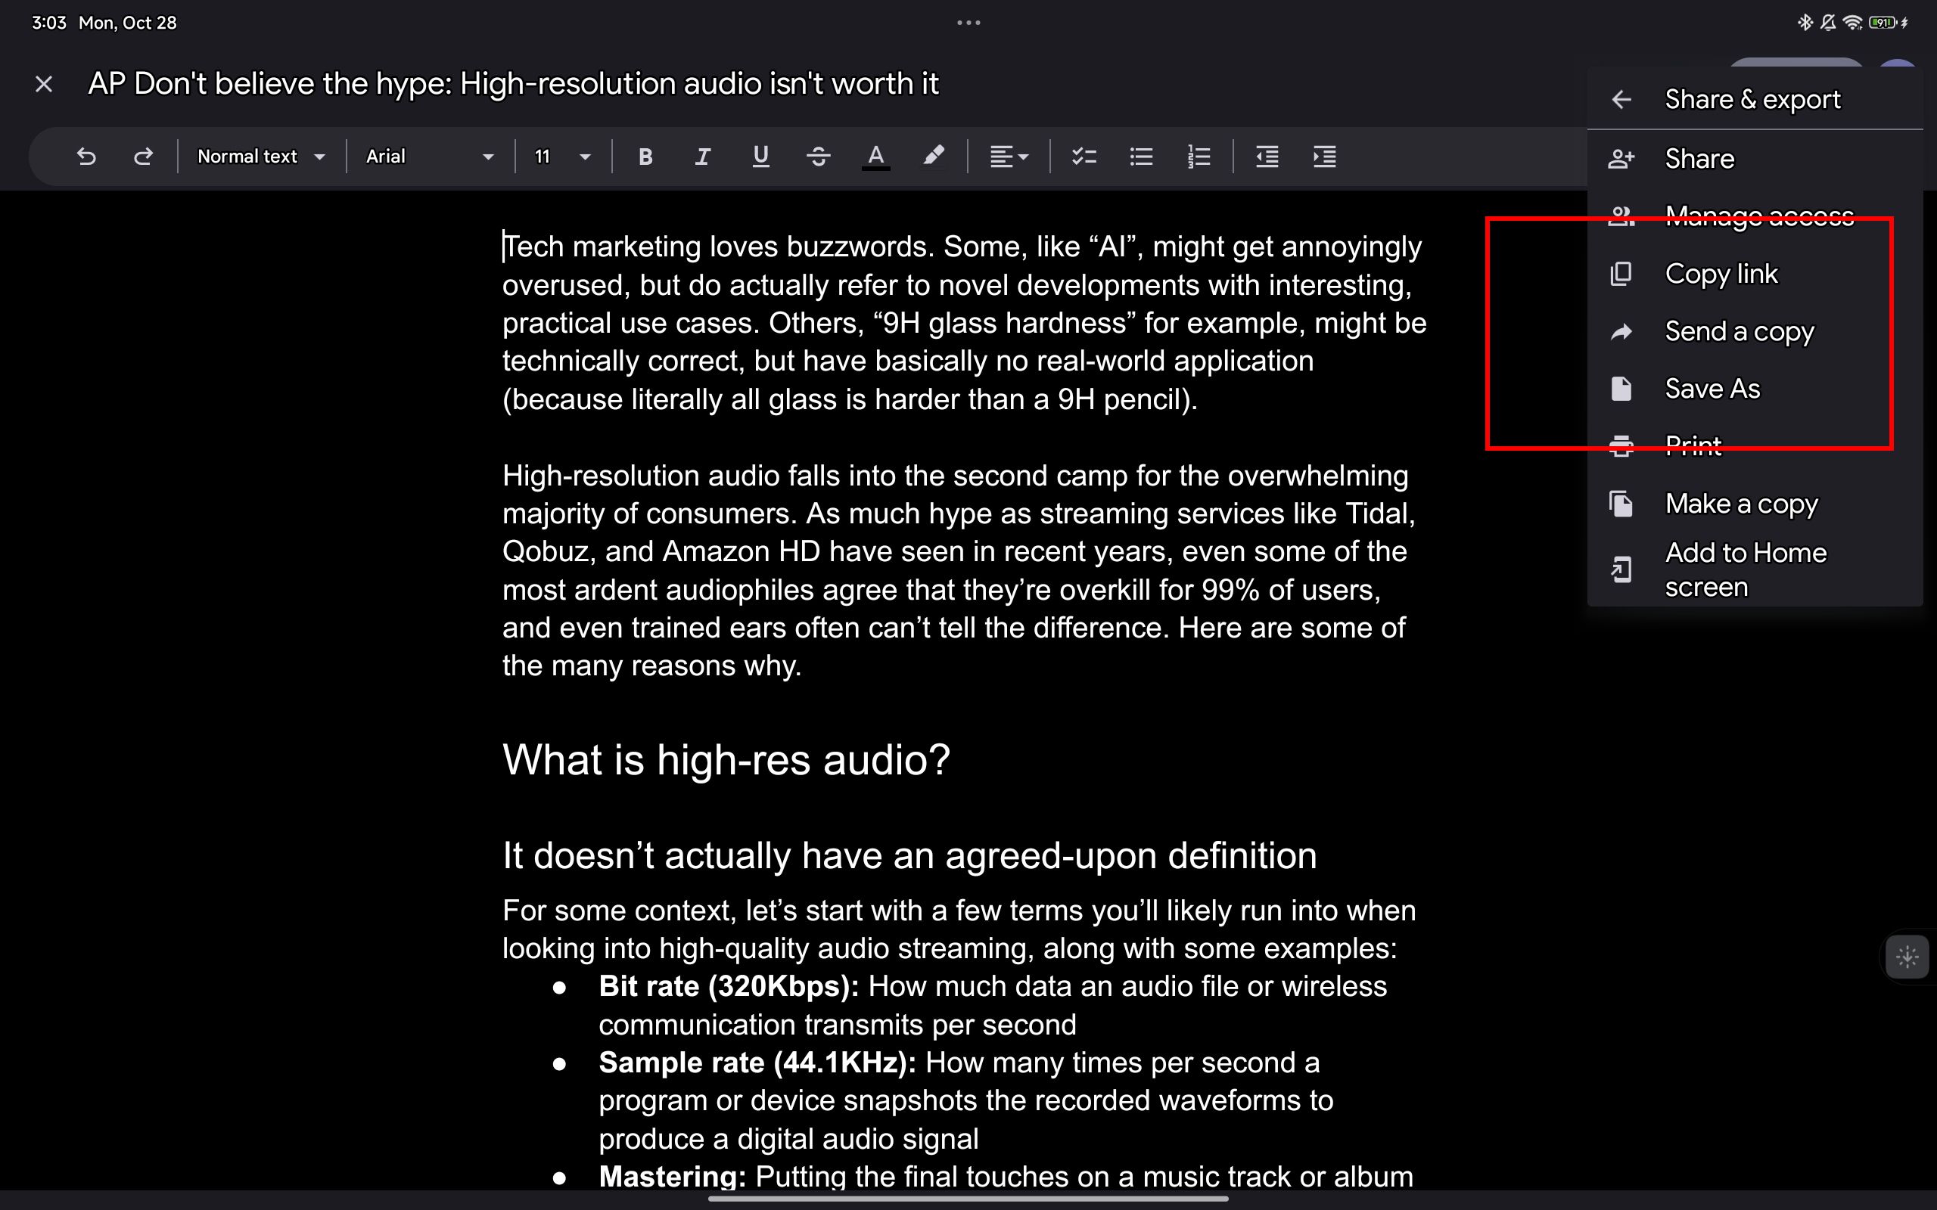Select Send a copy option

[1740, 330]
